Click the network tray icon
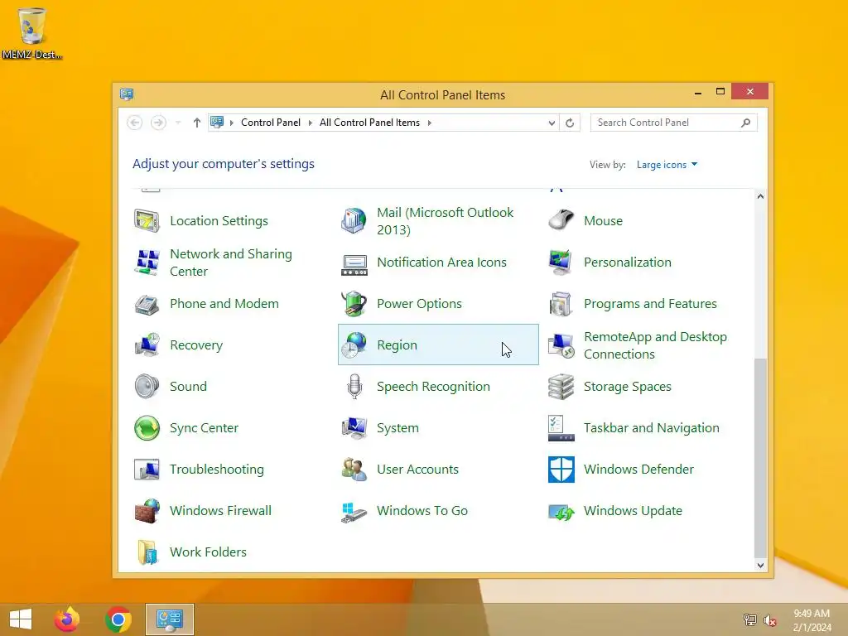This screenshot has height=636, width=848. [749, 620]
